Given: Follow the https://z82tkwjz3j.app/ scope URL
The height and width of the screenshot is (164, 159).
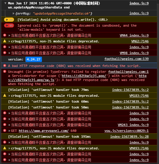Looking at the screenshot, I should tap(84, 76).
